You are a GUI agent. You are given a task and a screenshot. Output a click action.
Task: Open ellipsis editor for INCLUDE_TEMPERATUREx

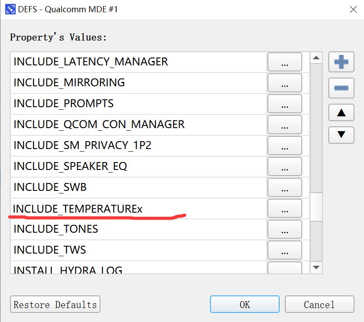284,208
